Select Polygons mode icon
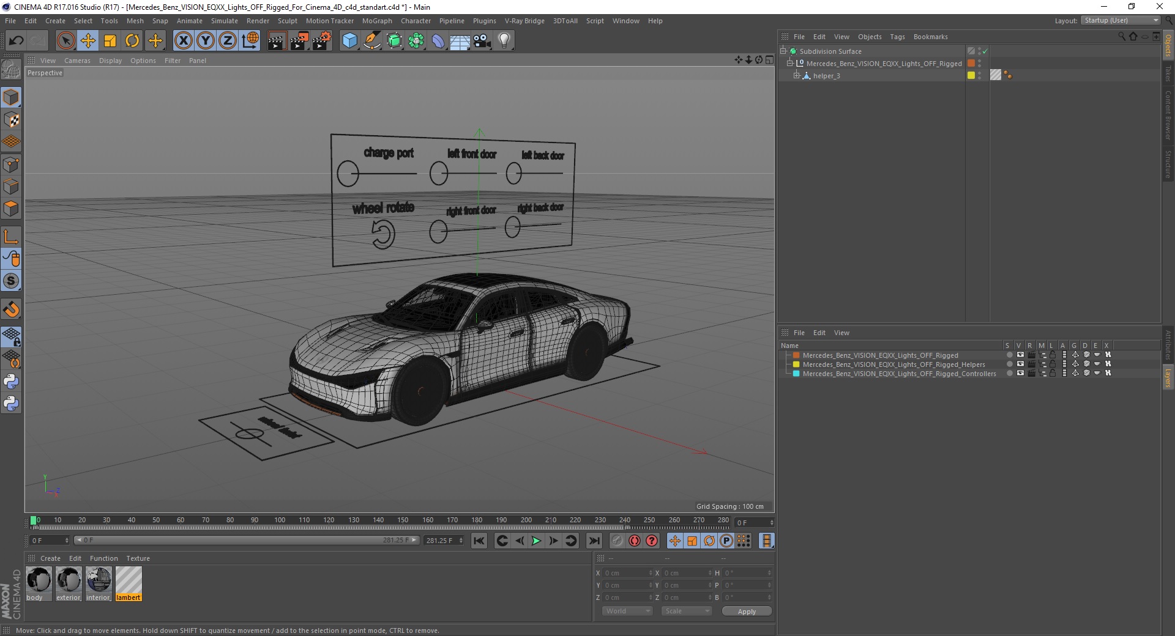The width and height of the screenshot is (1175, 636). click(x=11, y=209)
